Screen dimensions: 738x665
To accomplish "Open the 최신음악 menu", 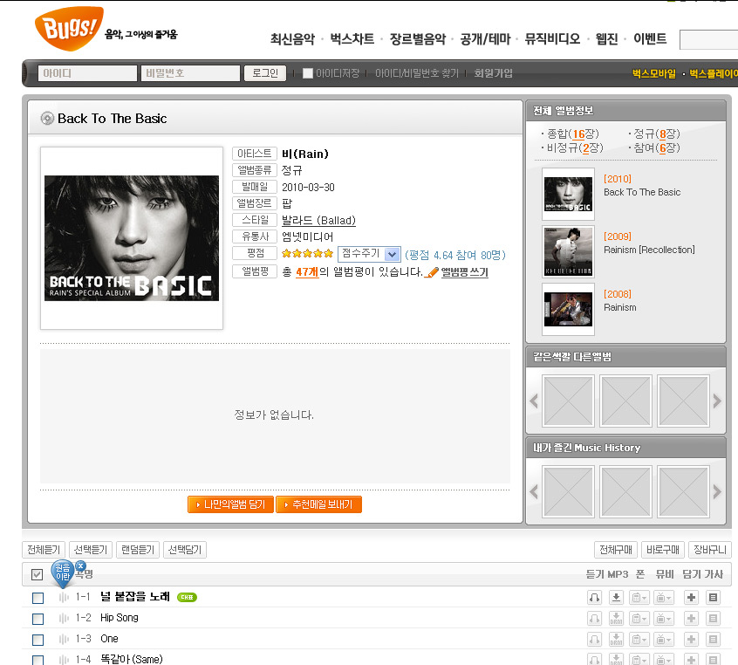I will point(292,38).
